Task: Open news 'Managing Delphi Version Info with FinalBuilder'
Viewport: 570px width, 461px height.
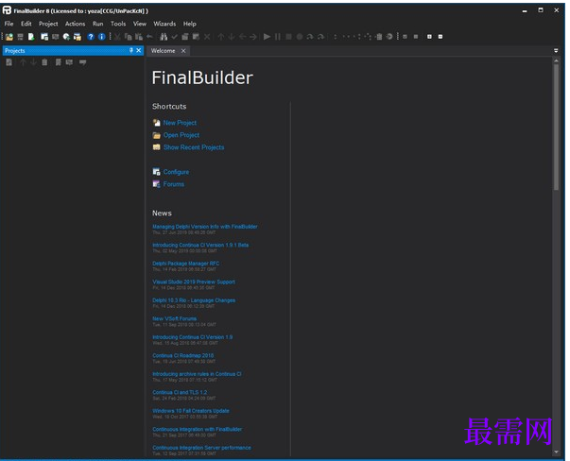Action: (x=205, y=227)
